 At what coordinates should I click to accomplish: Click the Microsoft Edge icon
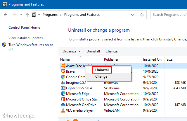(x=63, y=94)
